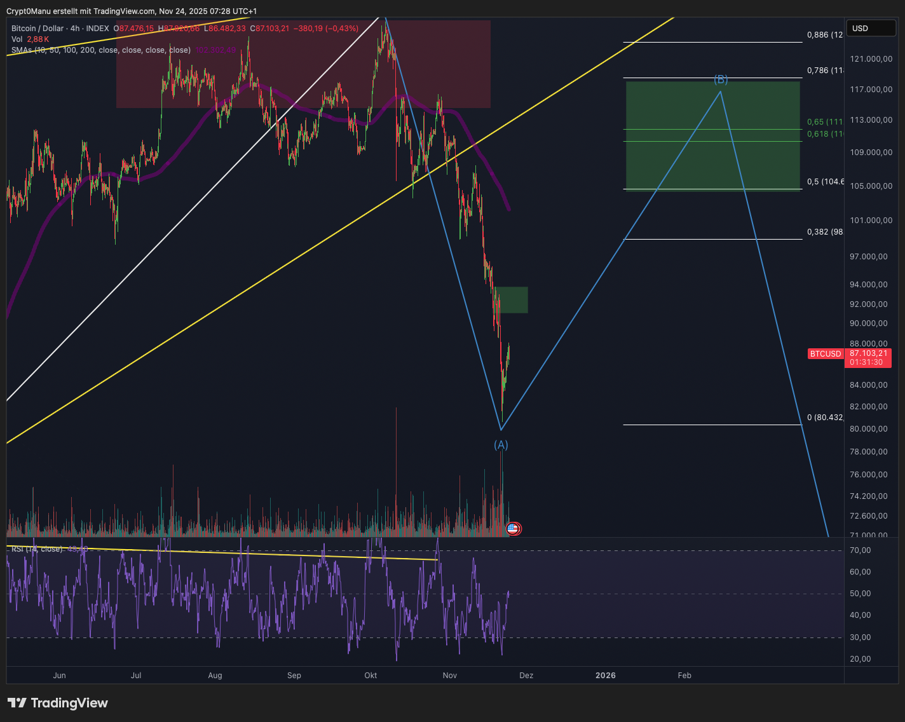
Task: Select the yellow trendline in RSI panel
Action: point(254,554)
